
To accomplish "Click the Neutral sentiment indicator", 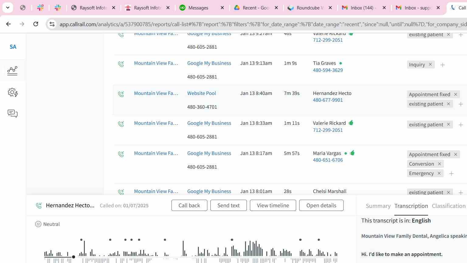I will (47, 224).
